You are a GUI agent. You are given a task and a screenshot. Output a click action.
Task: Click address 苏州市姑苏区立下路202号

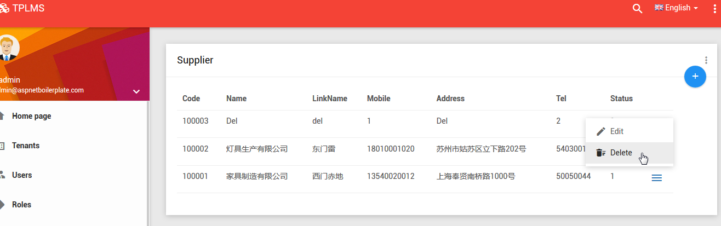click(481, 148)
